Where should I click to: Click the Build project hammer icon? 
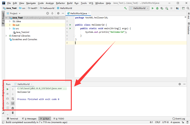pyautogui.click(x=126, y=8)
